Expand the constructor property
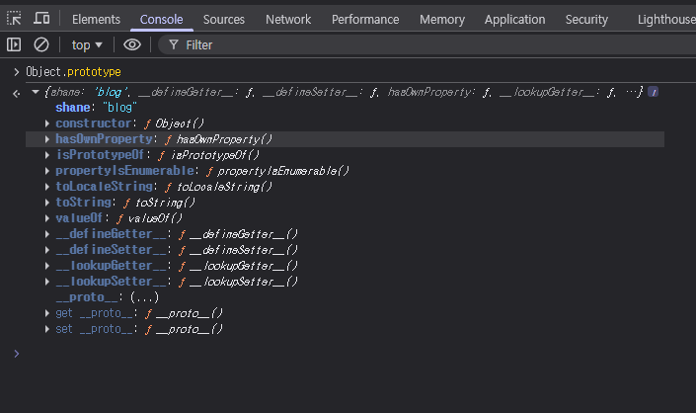The image size is (696, 413). (48, 124)
